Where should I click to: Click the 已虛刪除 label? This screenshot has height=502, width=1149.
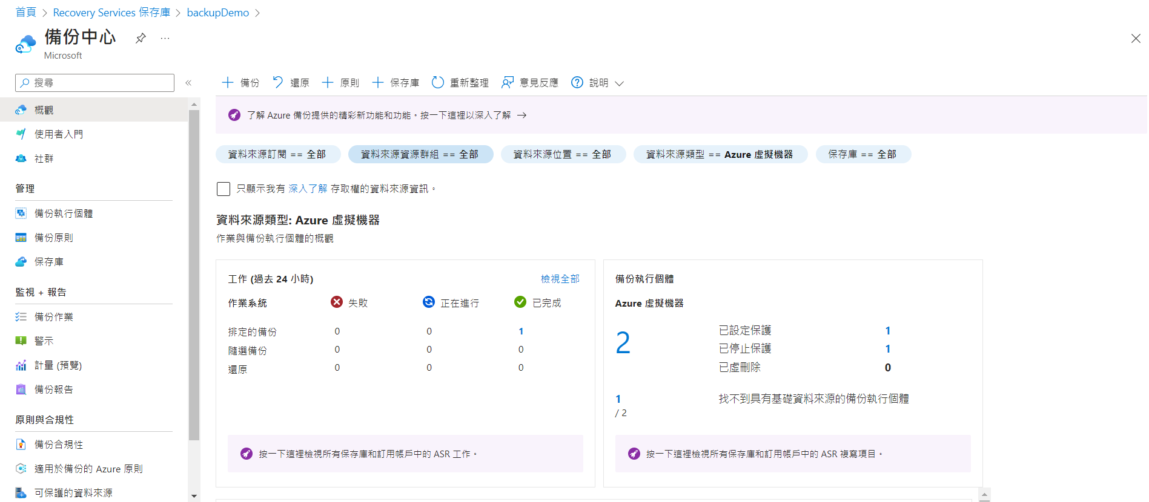point(740,367)
